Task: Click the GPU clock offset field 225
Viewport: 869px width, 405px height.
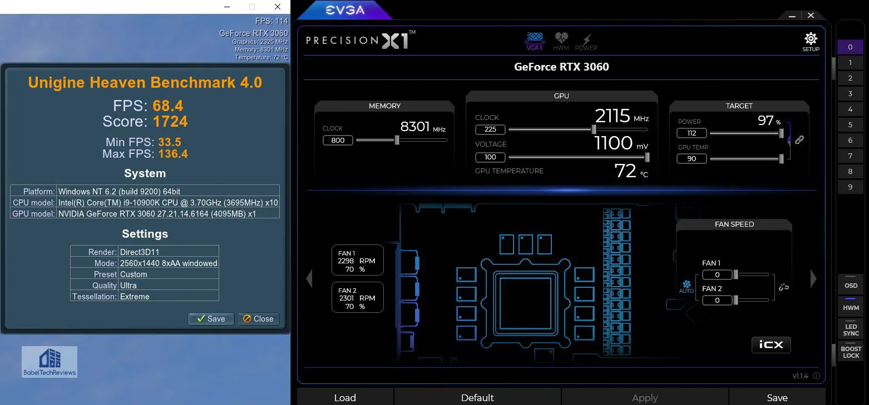Action: tap(490, 129)
